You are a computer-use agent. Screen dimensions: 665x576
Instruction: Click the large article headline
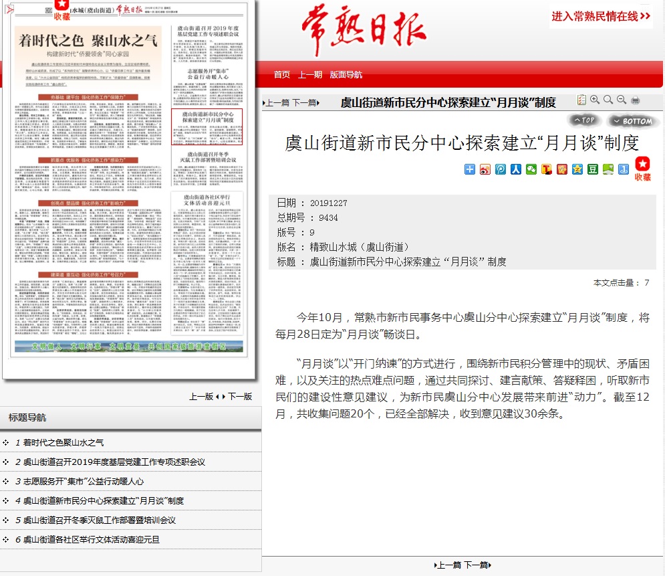[x=462, y=143]
